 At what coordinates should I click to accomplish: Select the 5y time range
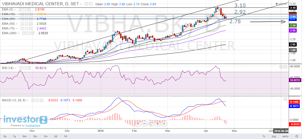click(x=5, y=136)
